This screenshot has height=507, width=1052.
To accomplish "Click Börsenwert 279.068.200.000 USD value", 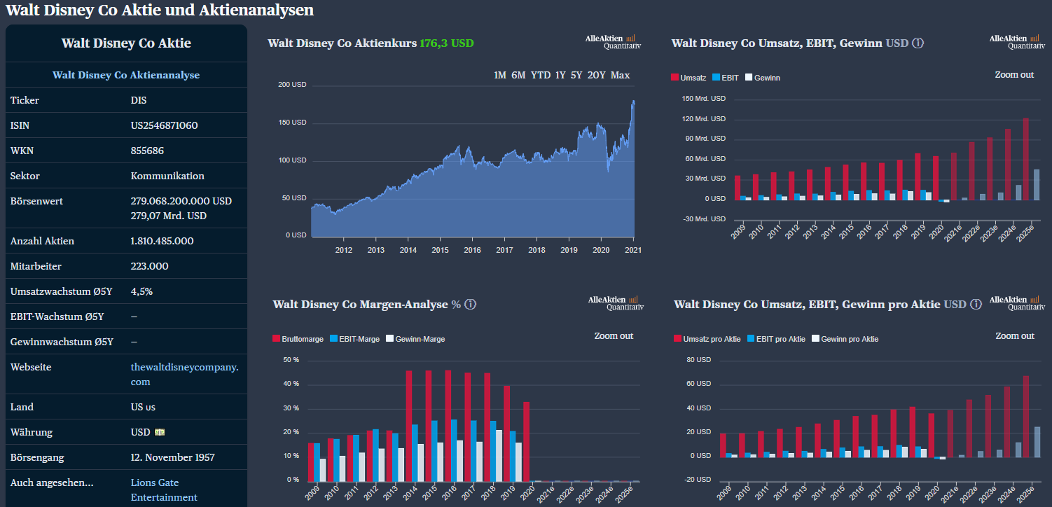I will [181, 201].
